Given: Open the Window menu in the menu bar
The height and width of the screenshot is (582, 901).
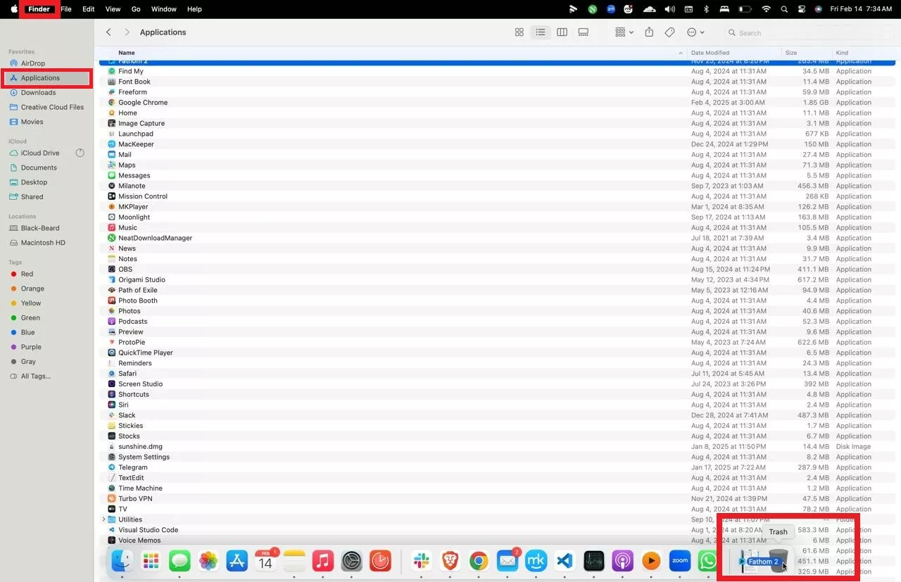Looking at the screenshot, I should coord(163,9).
